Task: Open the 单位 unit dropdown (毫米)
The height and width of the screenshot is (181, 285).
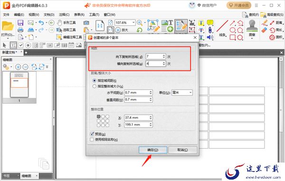Action: click(x=182, y=92)
